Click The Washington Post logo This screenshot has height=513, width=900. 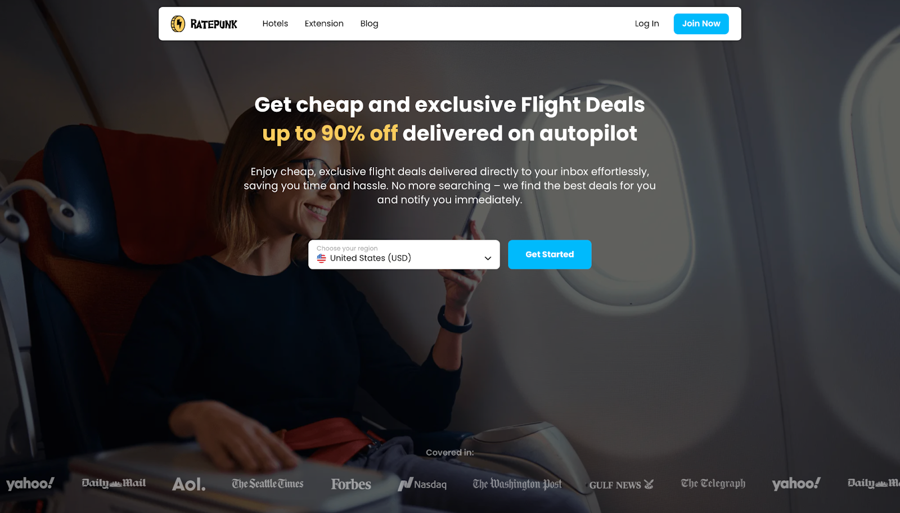click(517, 484)
